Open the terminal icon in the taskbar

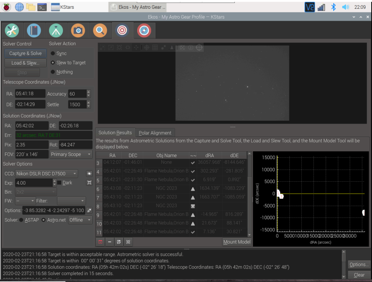(x=42, y=7)
